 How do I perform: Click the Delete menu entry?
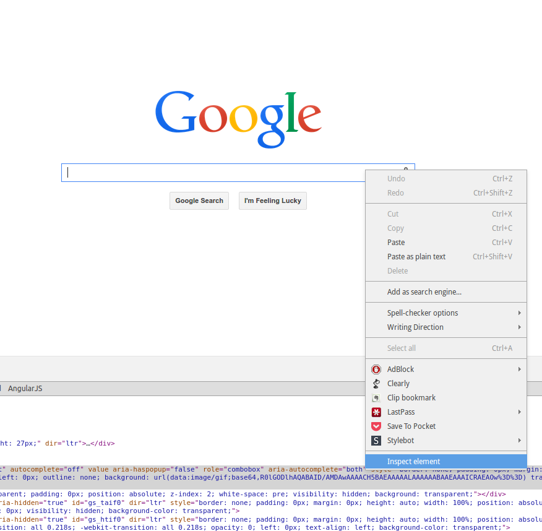click(x=446, y=270)
